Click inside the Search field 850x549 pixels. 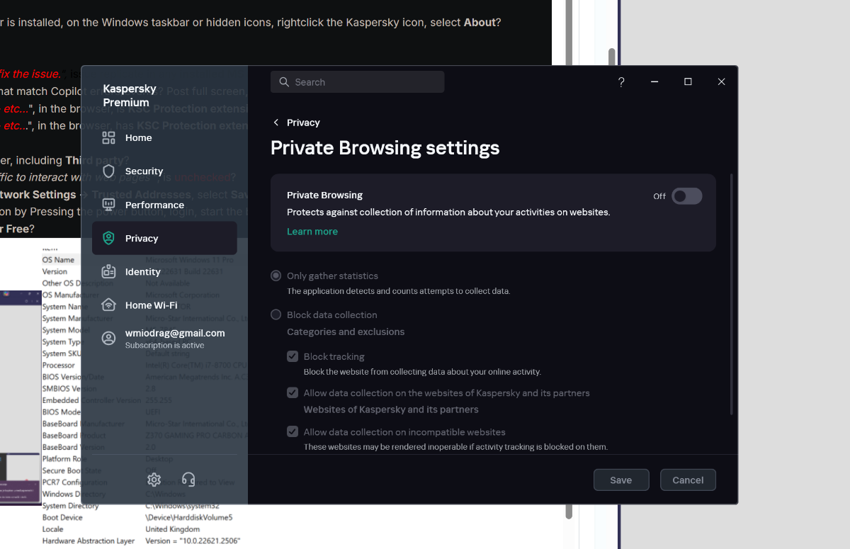tap(358, 82)
